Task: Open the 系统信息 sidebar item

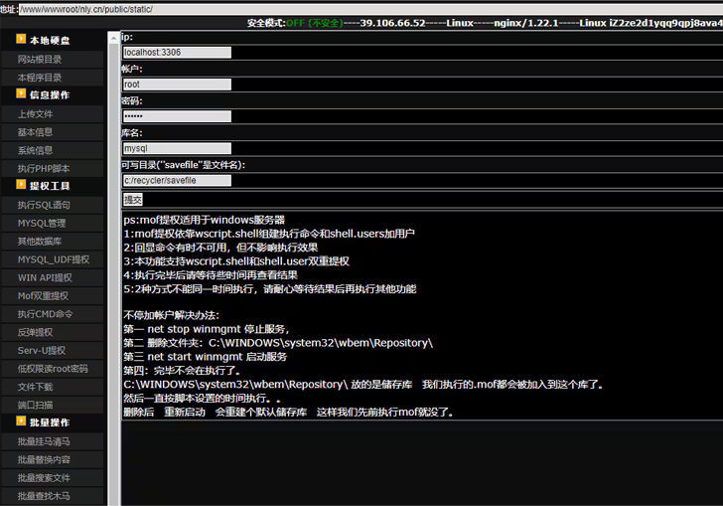Action: [36, 150]
